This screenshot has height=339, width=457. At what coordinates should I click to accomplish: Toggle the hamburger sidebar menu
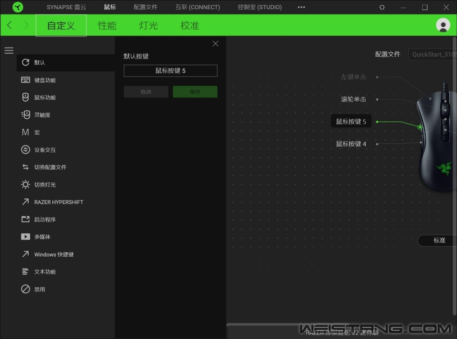coord(9,51)
